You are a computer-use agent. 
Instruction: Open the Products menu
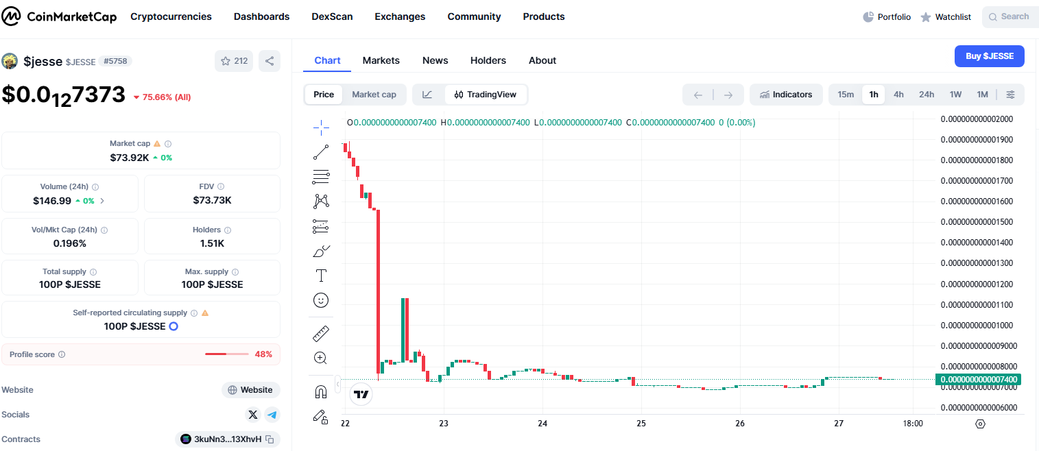pyautogui.click(x=544, y=16)
